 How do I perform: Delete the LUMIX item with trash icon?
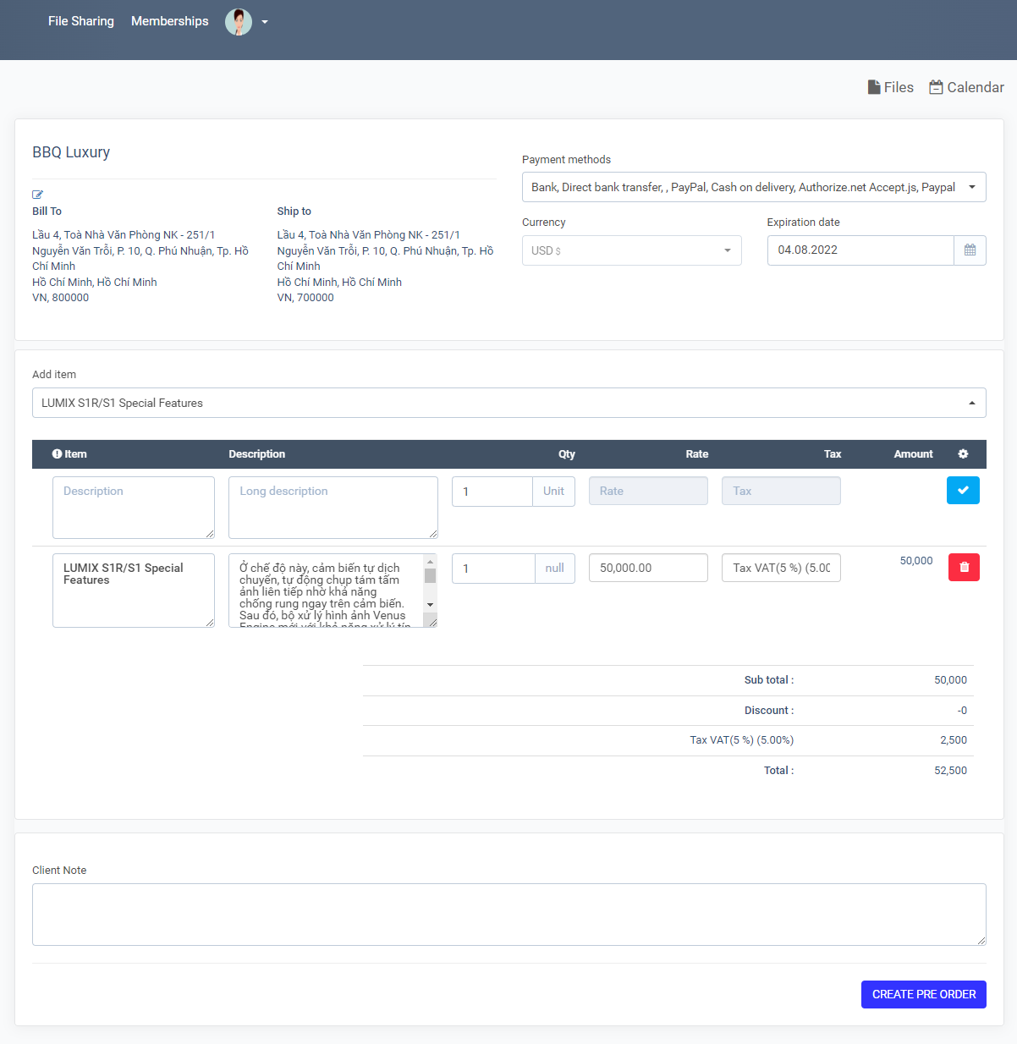(964, 567)
